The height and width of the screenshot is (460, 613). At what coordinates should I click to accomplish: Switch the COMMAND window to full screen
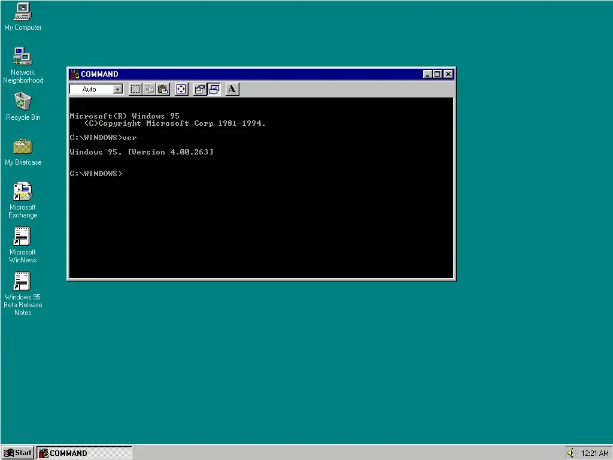[x=181, y=90]
